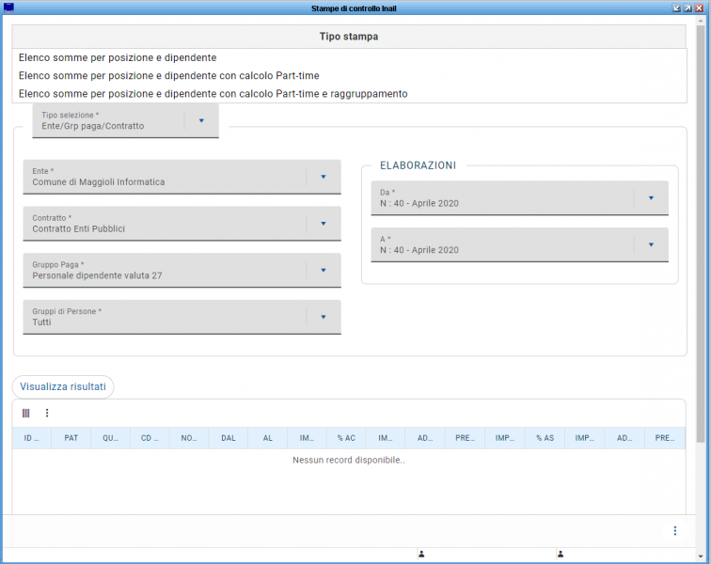Select Elenco somme per posizione e dipendente
Viewport: 711px width, 564px height.
tap(349, 57)
